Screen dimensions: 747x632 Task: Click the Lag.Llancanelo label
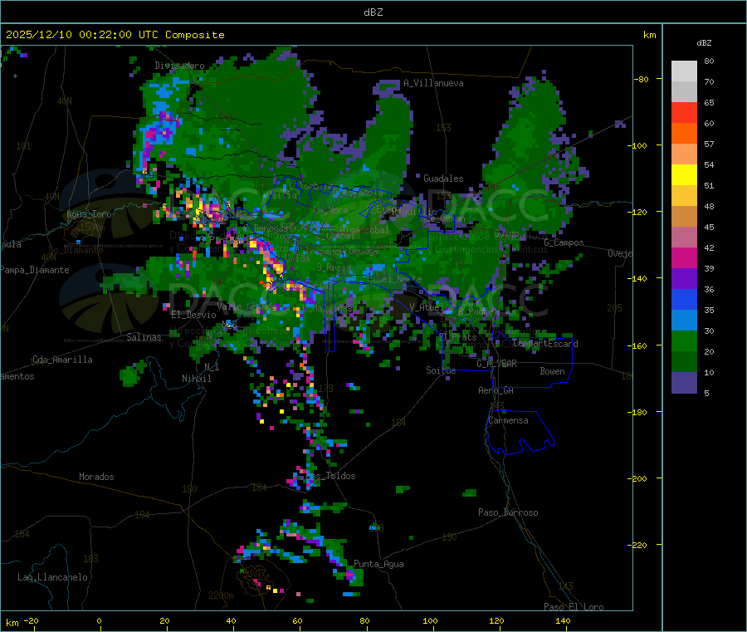53,577
